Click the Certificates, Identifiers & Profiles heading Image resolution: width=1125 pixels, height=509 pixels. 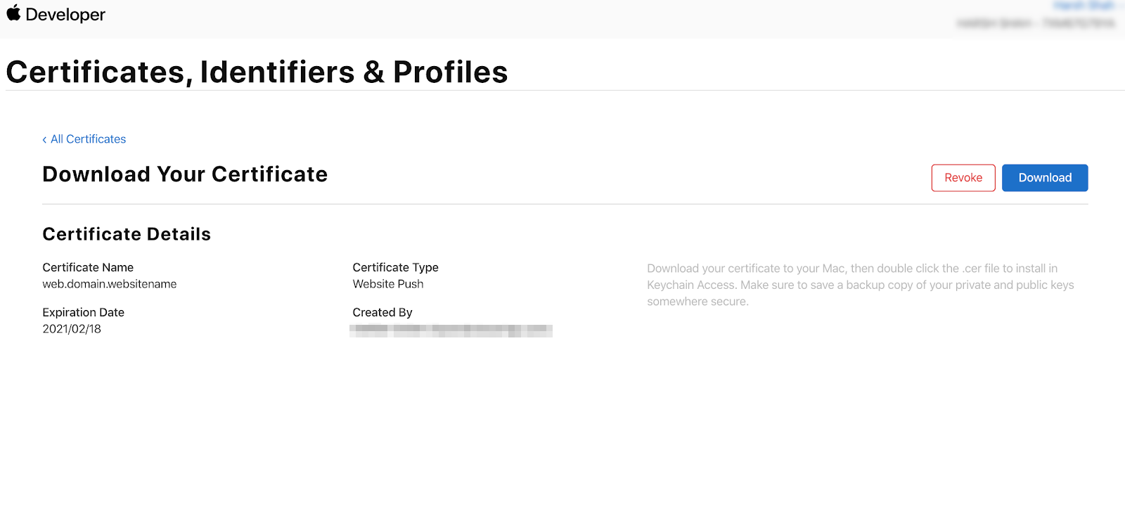click(257, 72)
